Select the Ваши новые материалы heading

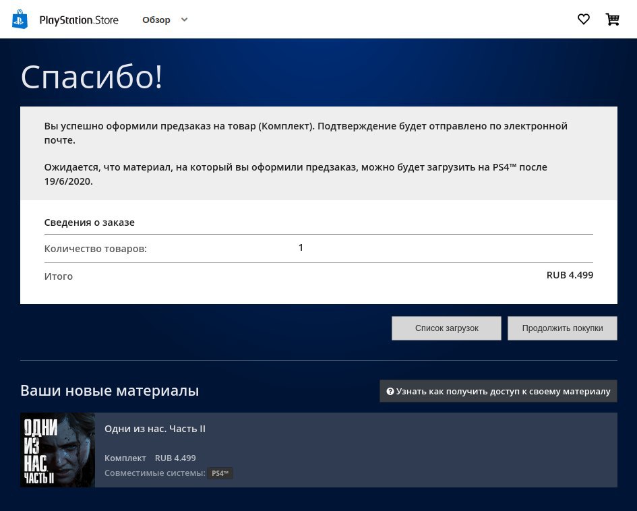click(x=110, y=390)
